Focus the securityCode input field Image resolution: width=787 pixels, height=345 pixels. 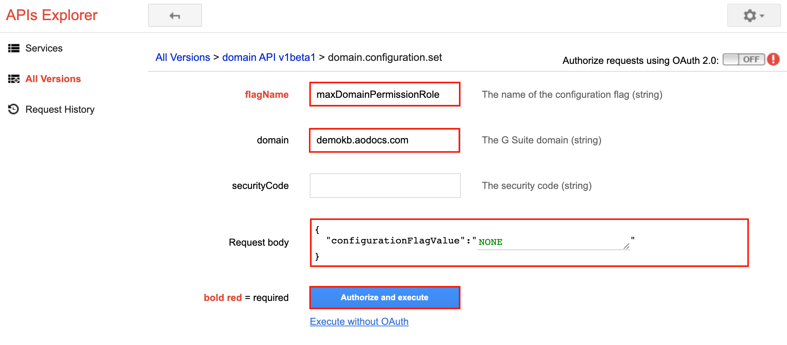point(385,186)
